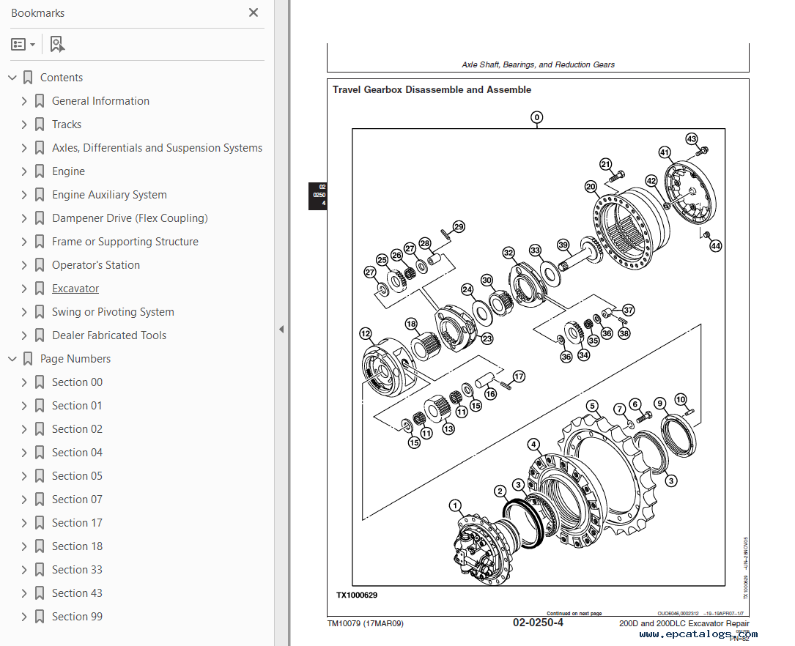The width and height of the screenshot is (795, 646).
Task: Expand the Section 00 bookmark
Action: click(24, 382)
